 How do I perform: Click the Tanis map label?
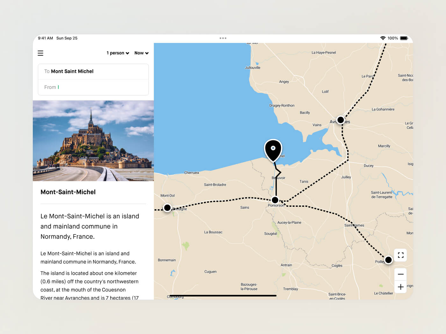[304, 182]
